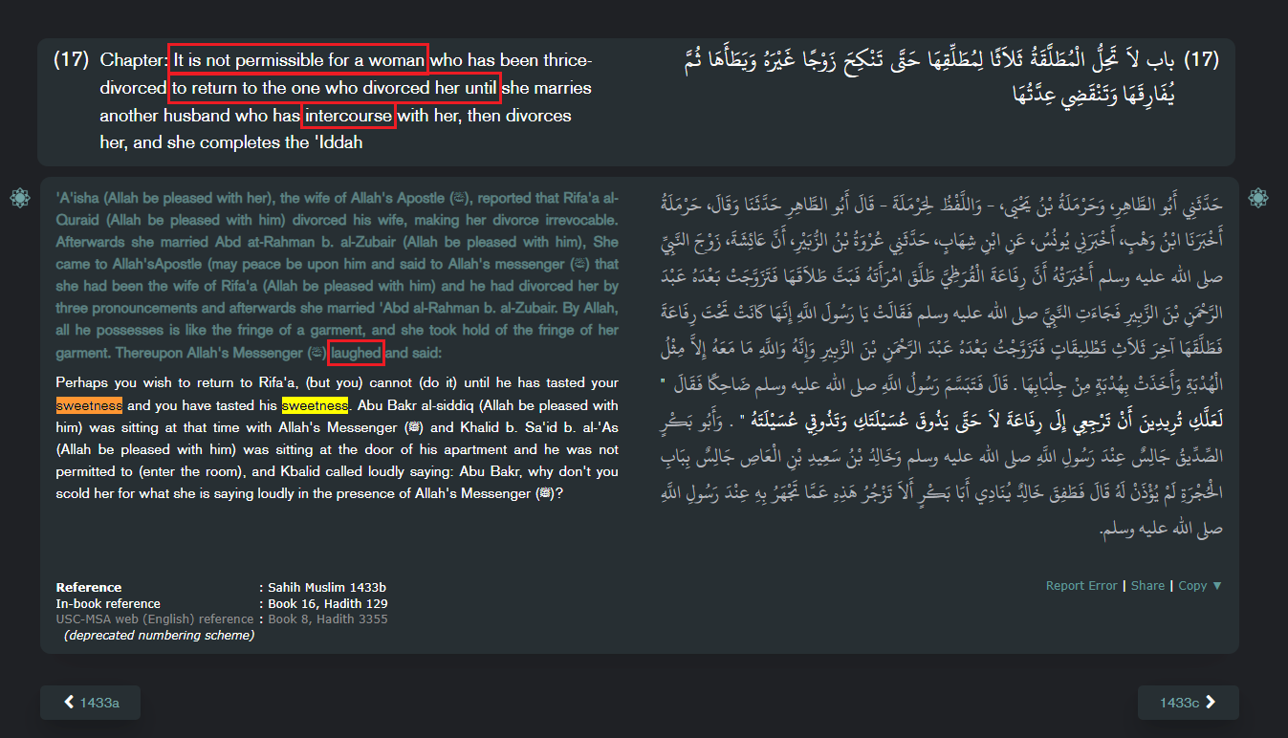Select the reference value 'Sahih Muslim 1433b'
1288x738 pixels.
point(327,587)
